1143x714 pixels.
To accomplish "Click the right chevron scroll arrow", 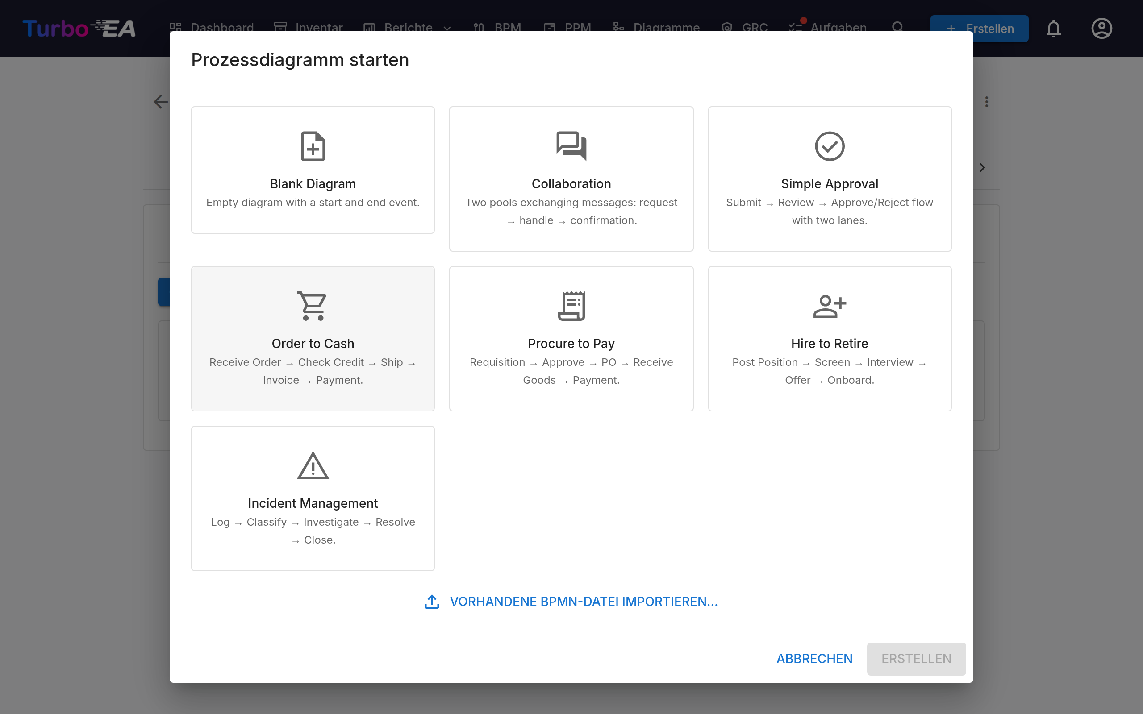I will click(982, 168).
